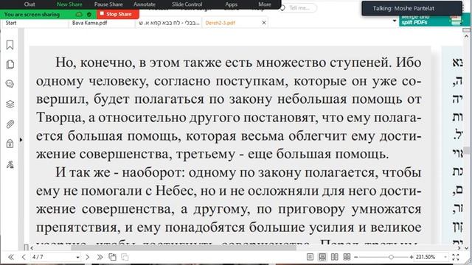Viewport: 472px width, 265px height.
Task: Open the Bookmarks panel icon
Action: (10, 45)
